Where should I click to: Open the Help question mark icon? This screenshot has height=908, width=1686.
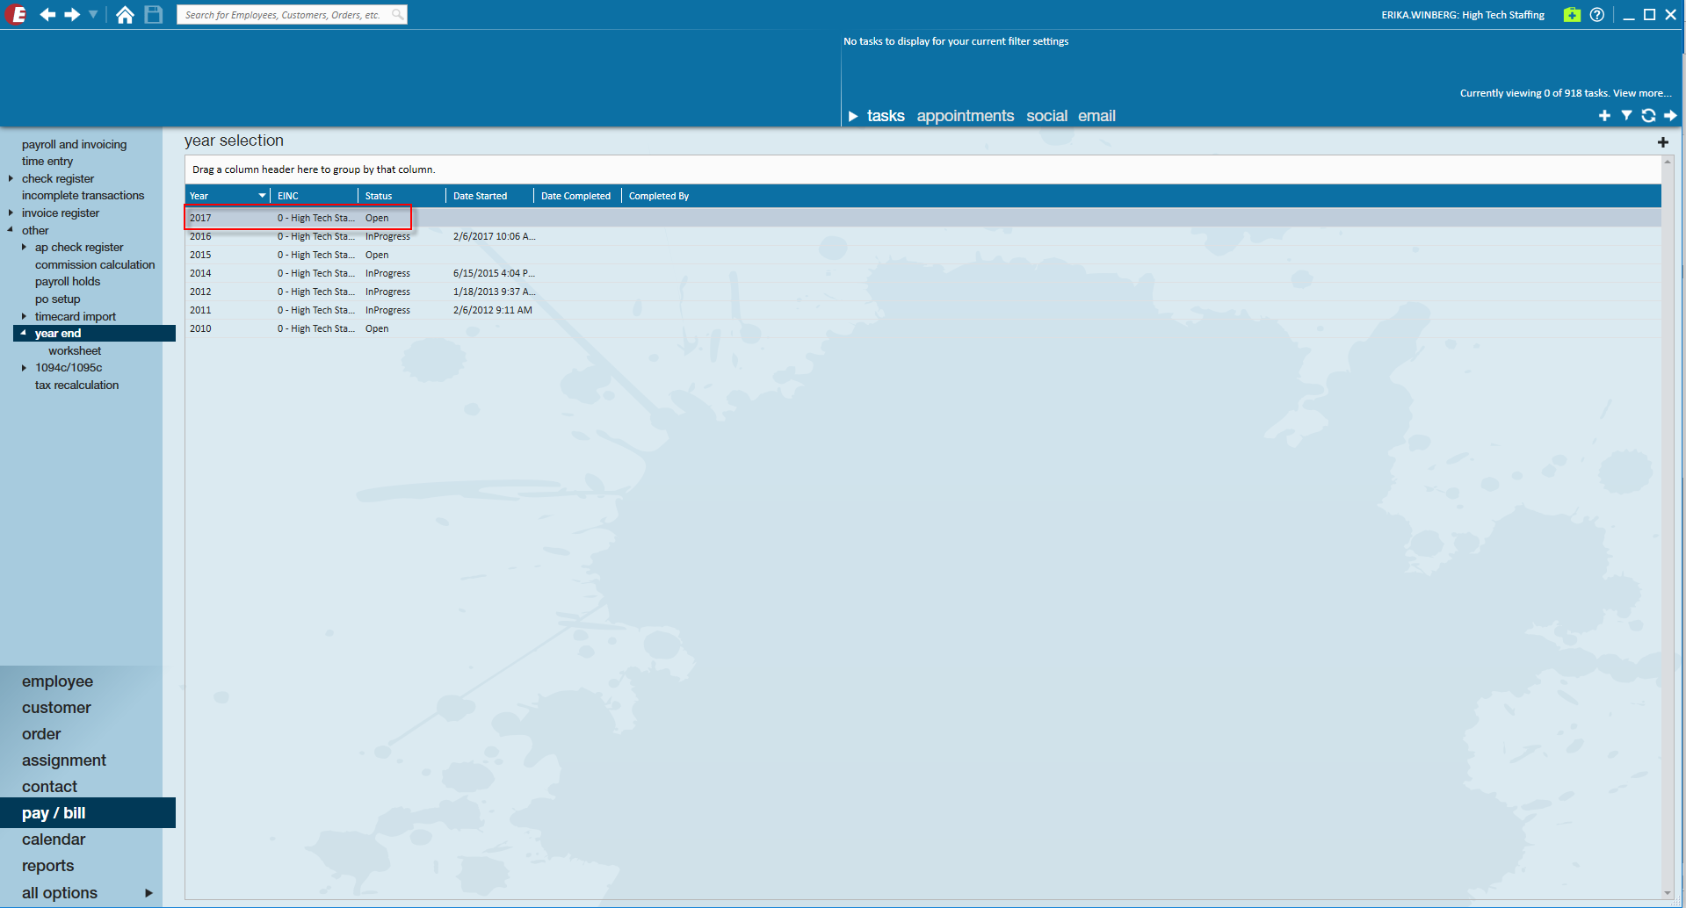click(1597, 15)
